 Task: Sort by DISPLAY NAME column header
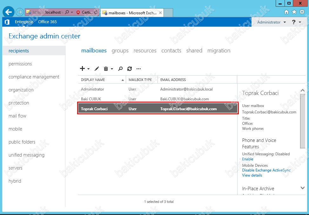[102, 80]
